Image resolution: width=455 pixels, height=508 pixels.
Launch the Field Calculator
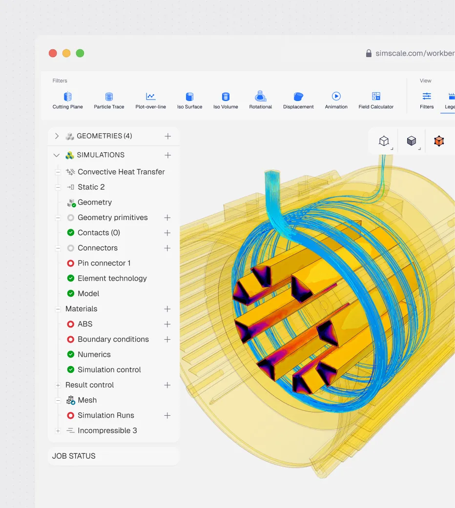[x=376, y=101]
